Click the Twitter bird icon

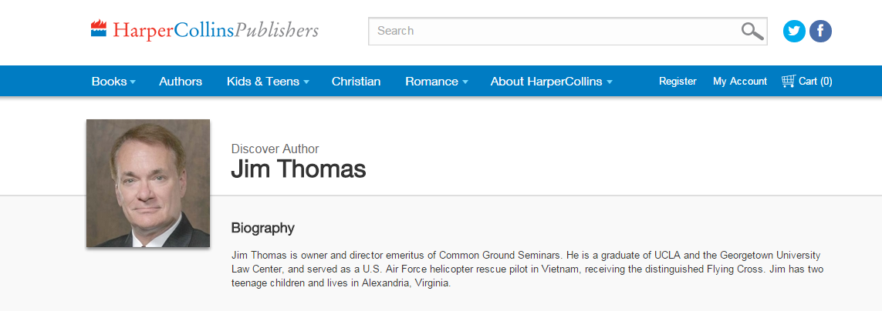[794, 31]
